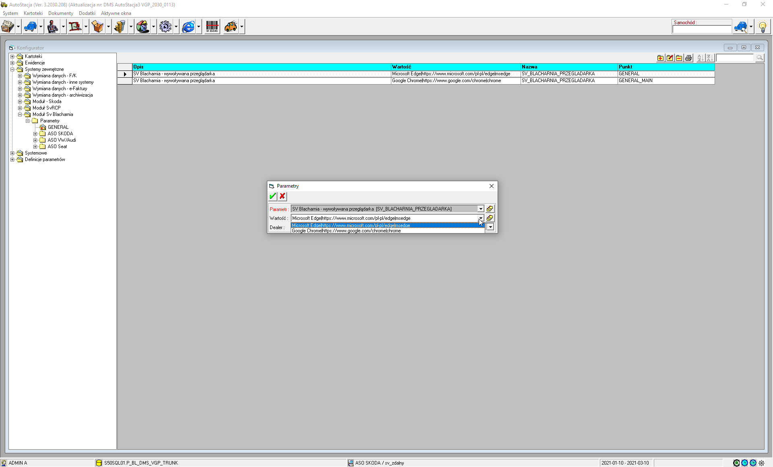
Task: Open the Dokumenty menu
Action: 60,13
